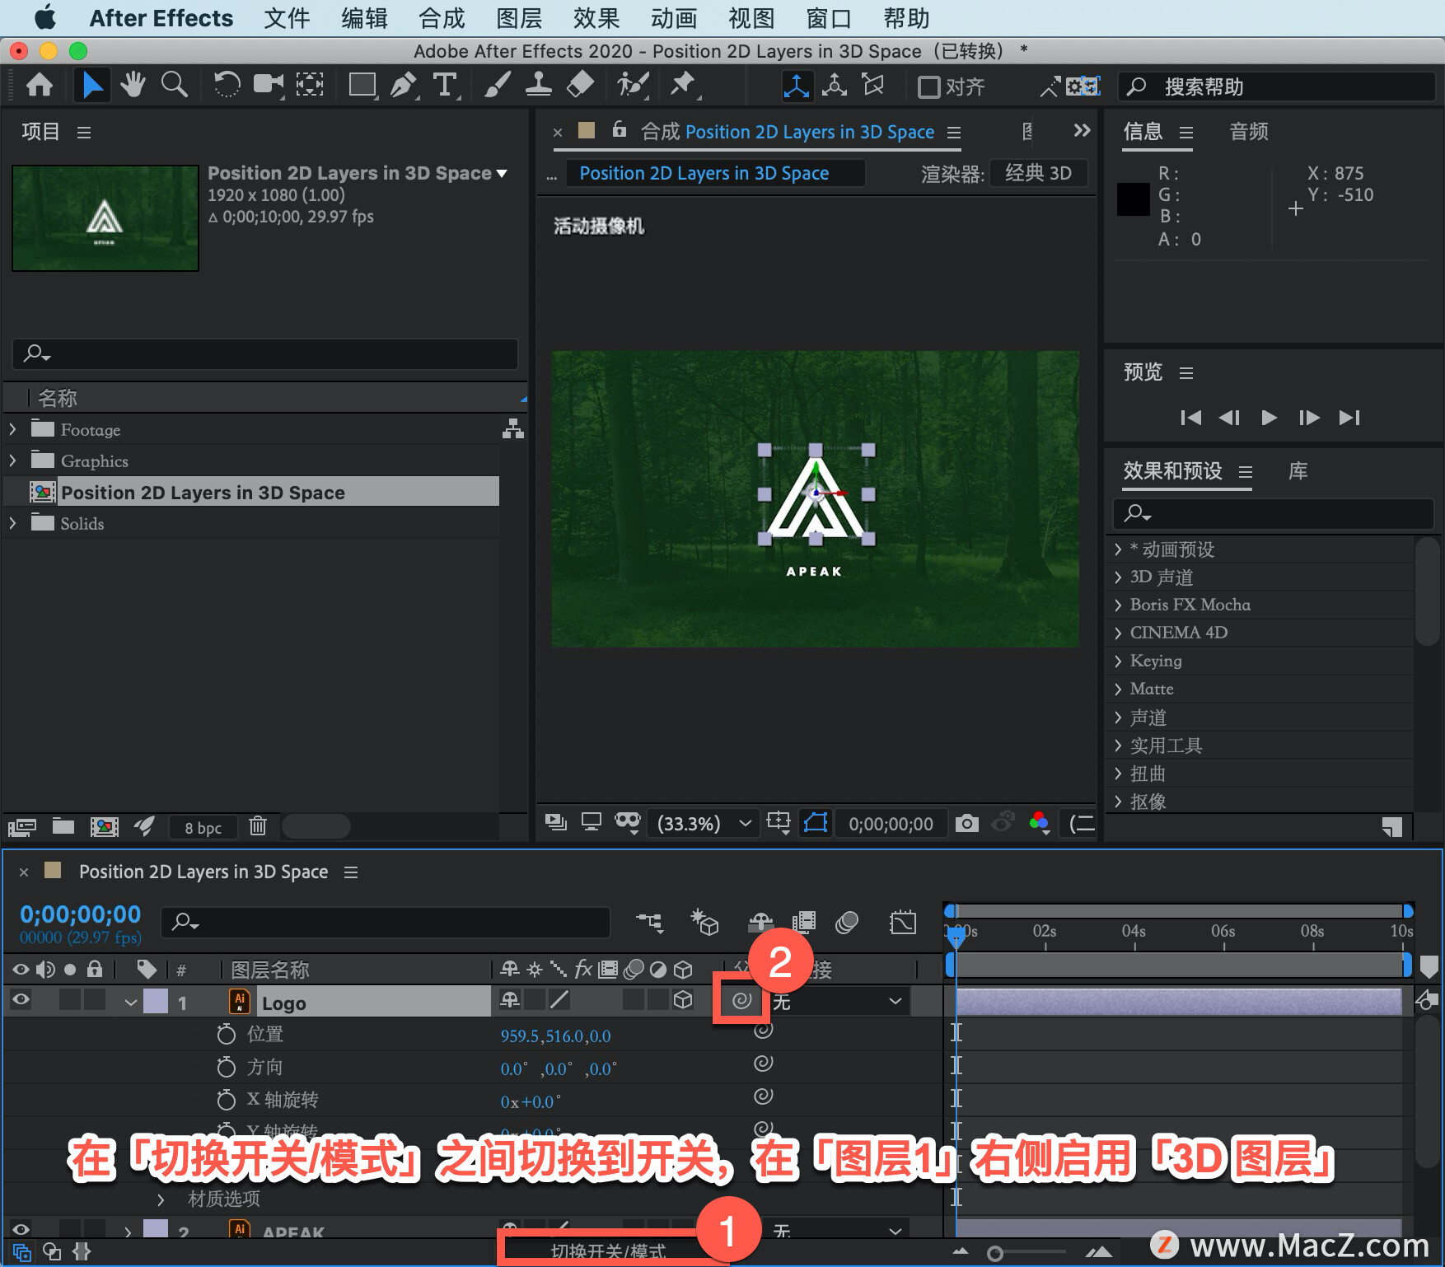
Task: Select the Zoom magnifier tool
Action: pos(174,85)
